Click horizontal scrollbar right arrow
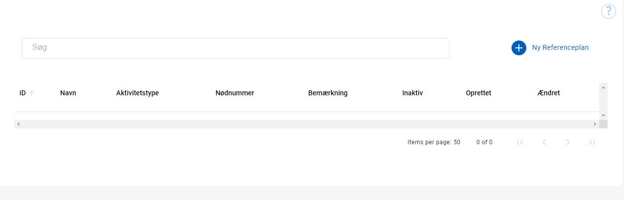The image size is (624, 200). pos(595,124)
